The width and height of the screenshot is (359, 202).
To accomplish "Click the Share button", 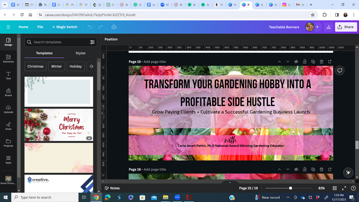I will (x=346, y=27).
